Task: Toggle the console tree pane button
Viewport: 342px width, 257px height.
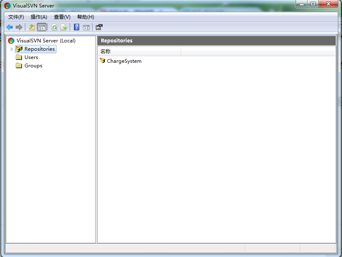Action: [x=42, y=27]
